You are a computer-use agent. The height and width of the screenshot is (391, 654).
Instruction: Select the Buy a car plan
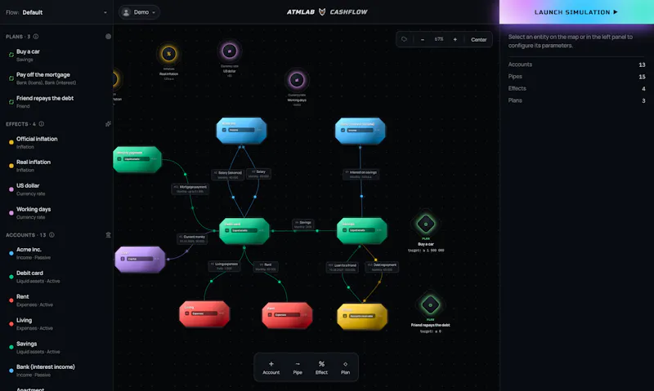click(x=56, y=55)
